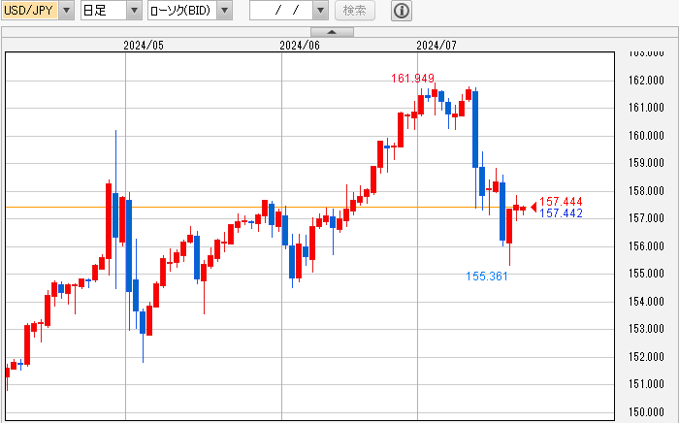Click the 162.000 price axis label

646,81
